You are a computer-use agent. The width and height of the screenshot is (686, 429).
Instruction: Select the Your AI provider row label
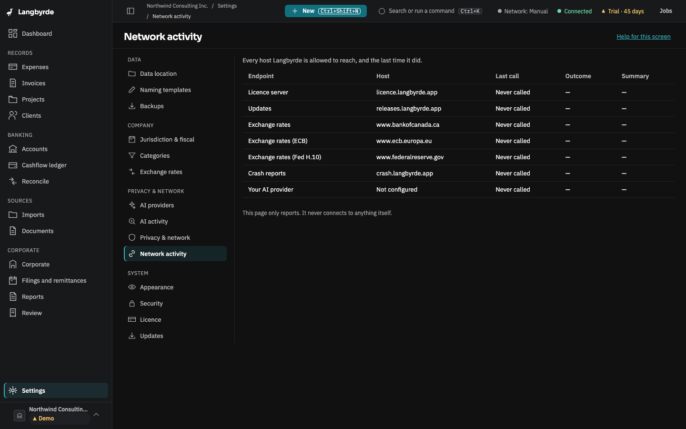(271, 190)
